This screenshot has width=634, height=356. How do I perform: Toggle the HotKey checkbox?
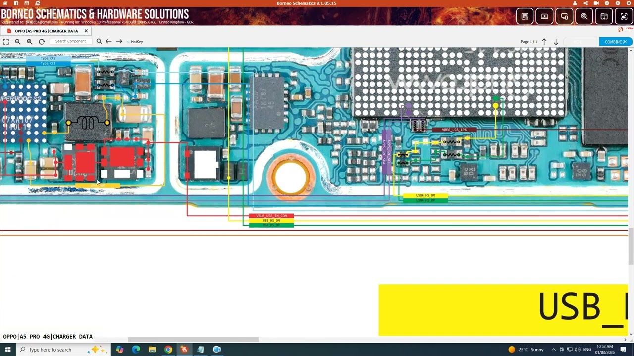coord(128,42)
